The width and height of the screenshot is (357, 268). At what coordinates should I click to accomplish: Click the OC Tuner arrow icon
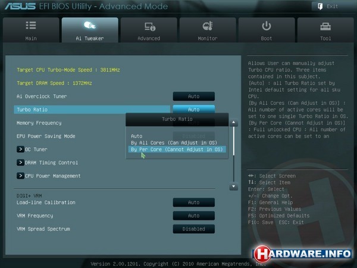click(x=21, y=149)
